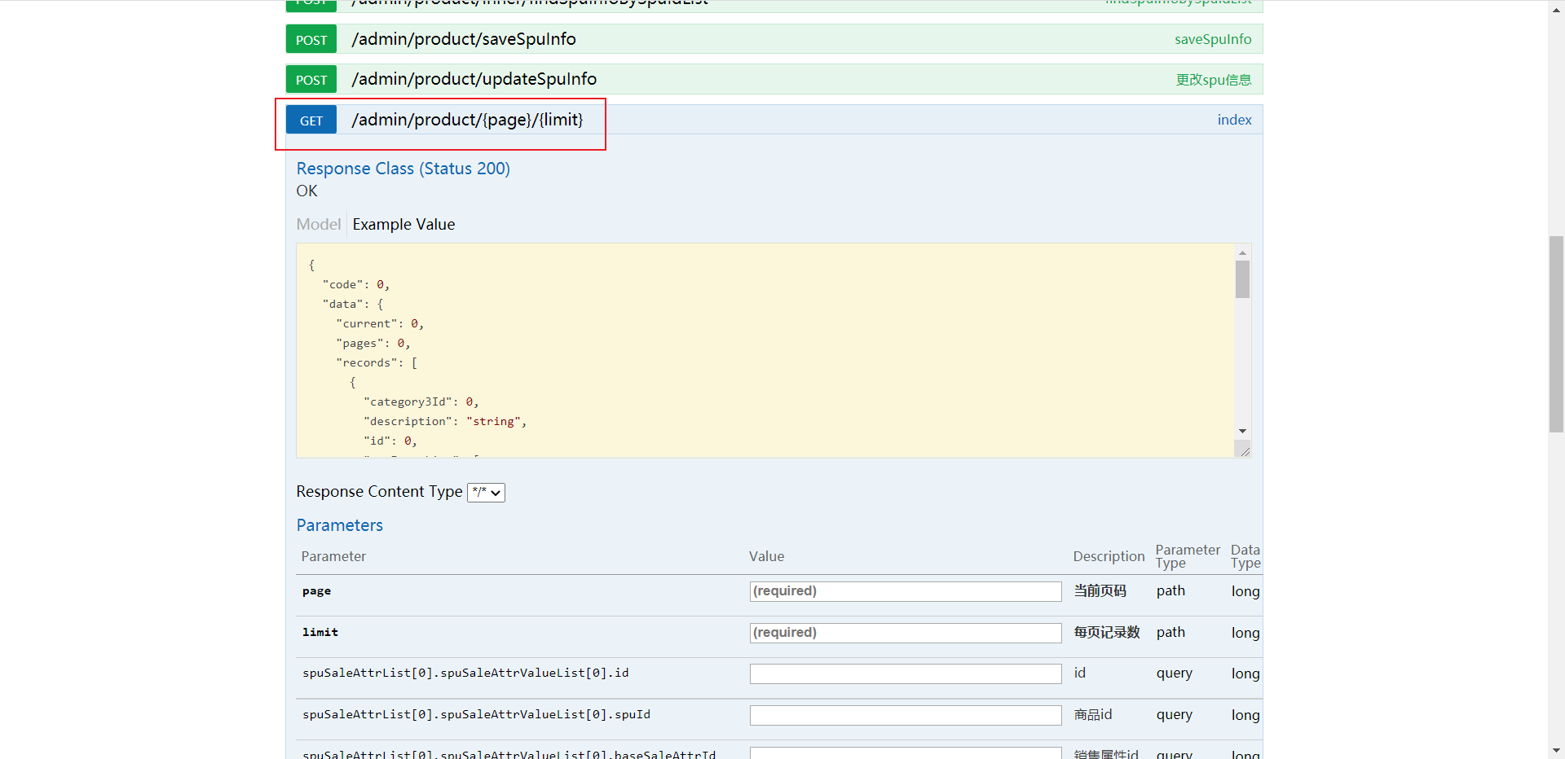This screenshot has width=1565, height=759.
Task: Click the index link
Action: click(x=1234, y=120)
